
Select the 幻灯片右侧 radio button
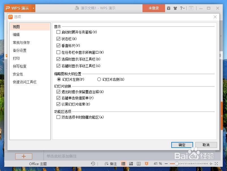[99, 79]
